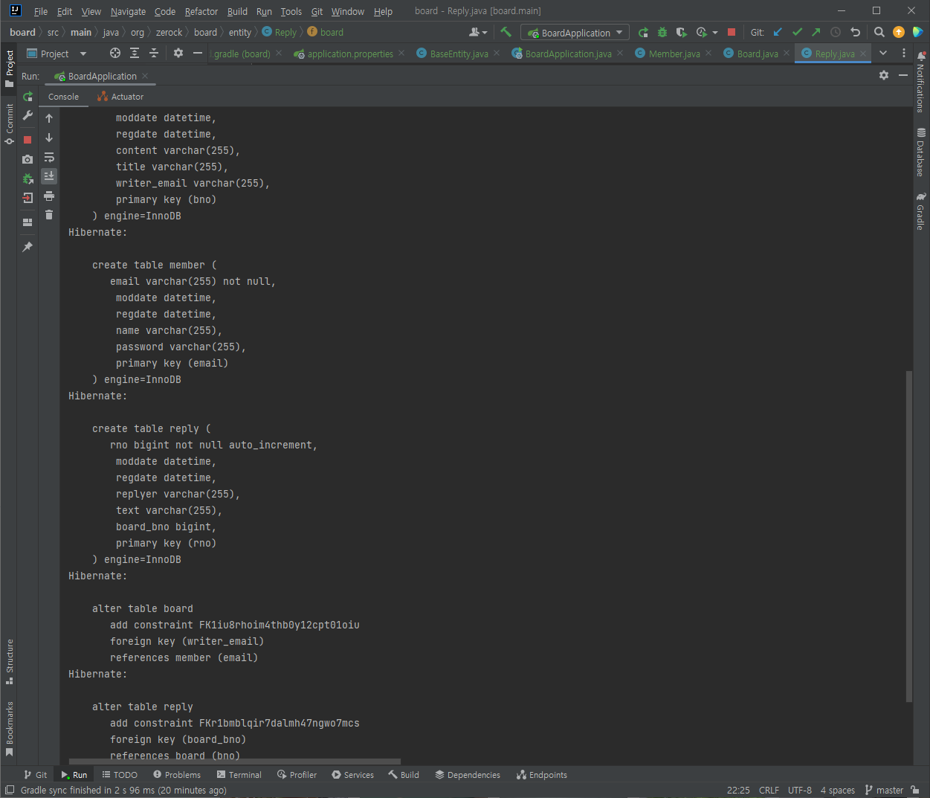The height and width of the screenshot is (798, 930).
Task: Click the wrench icon in Run sidebar
Action: coord(28,116)
